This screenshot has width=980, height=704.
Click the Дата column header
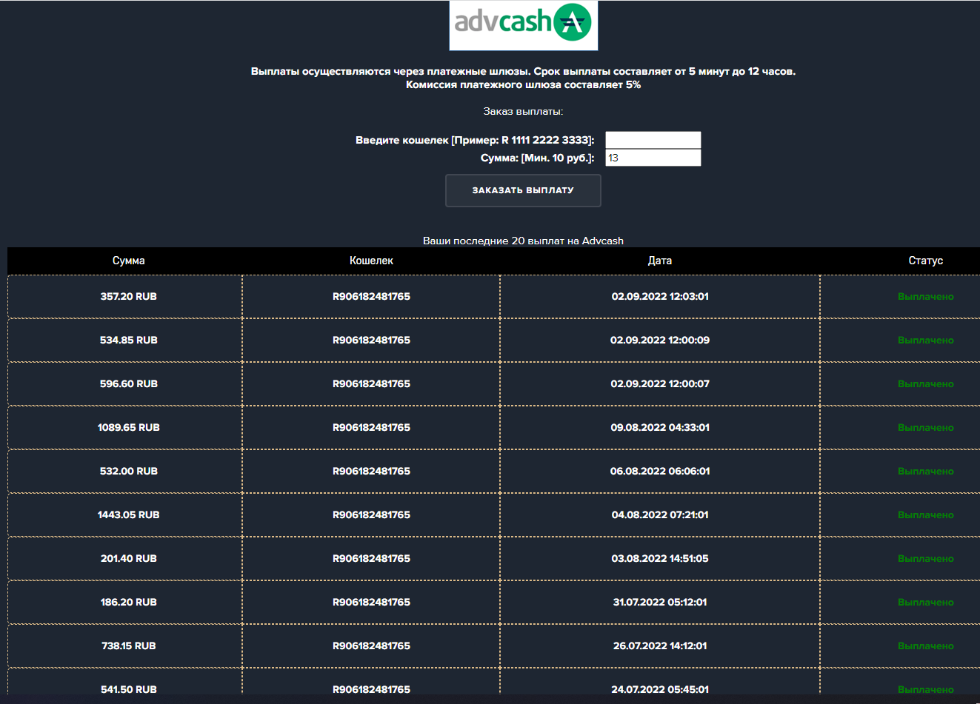tap(660, 261)
